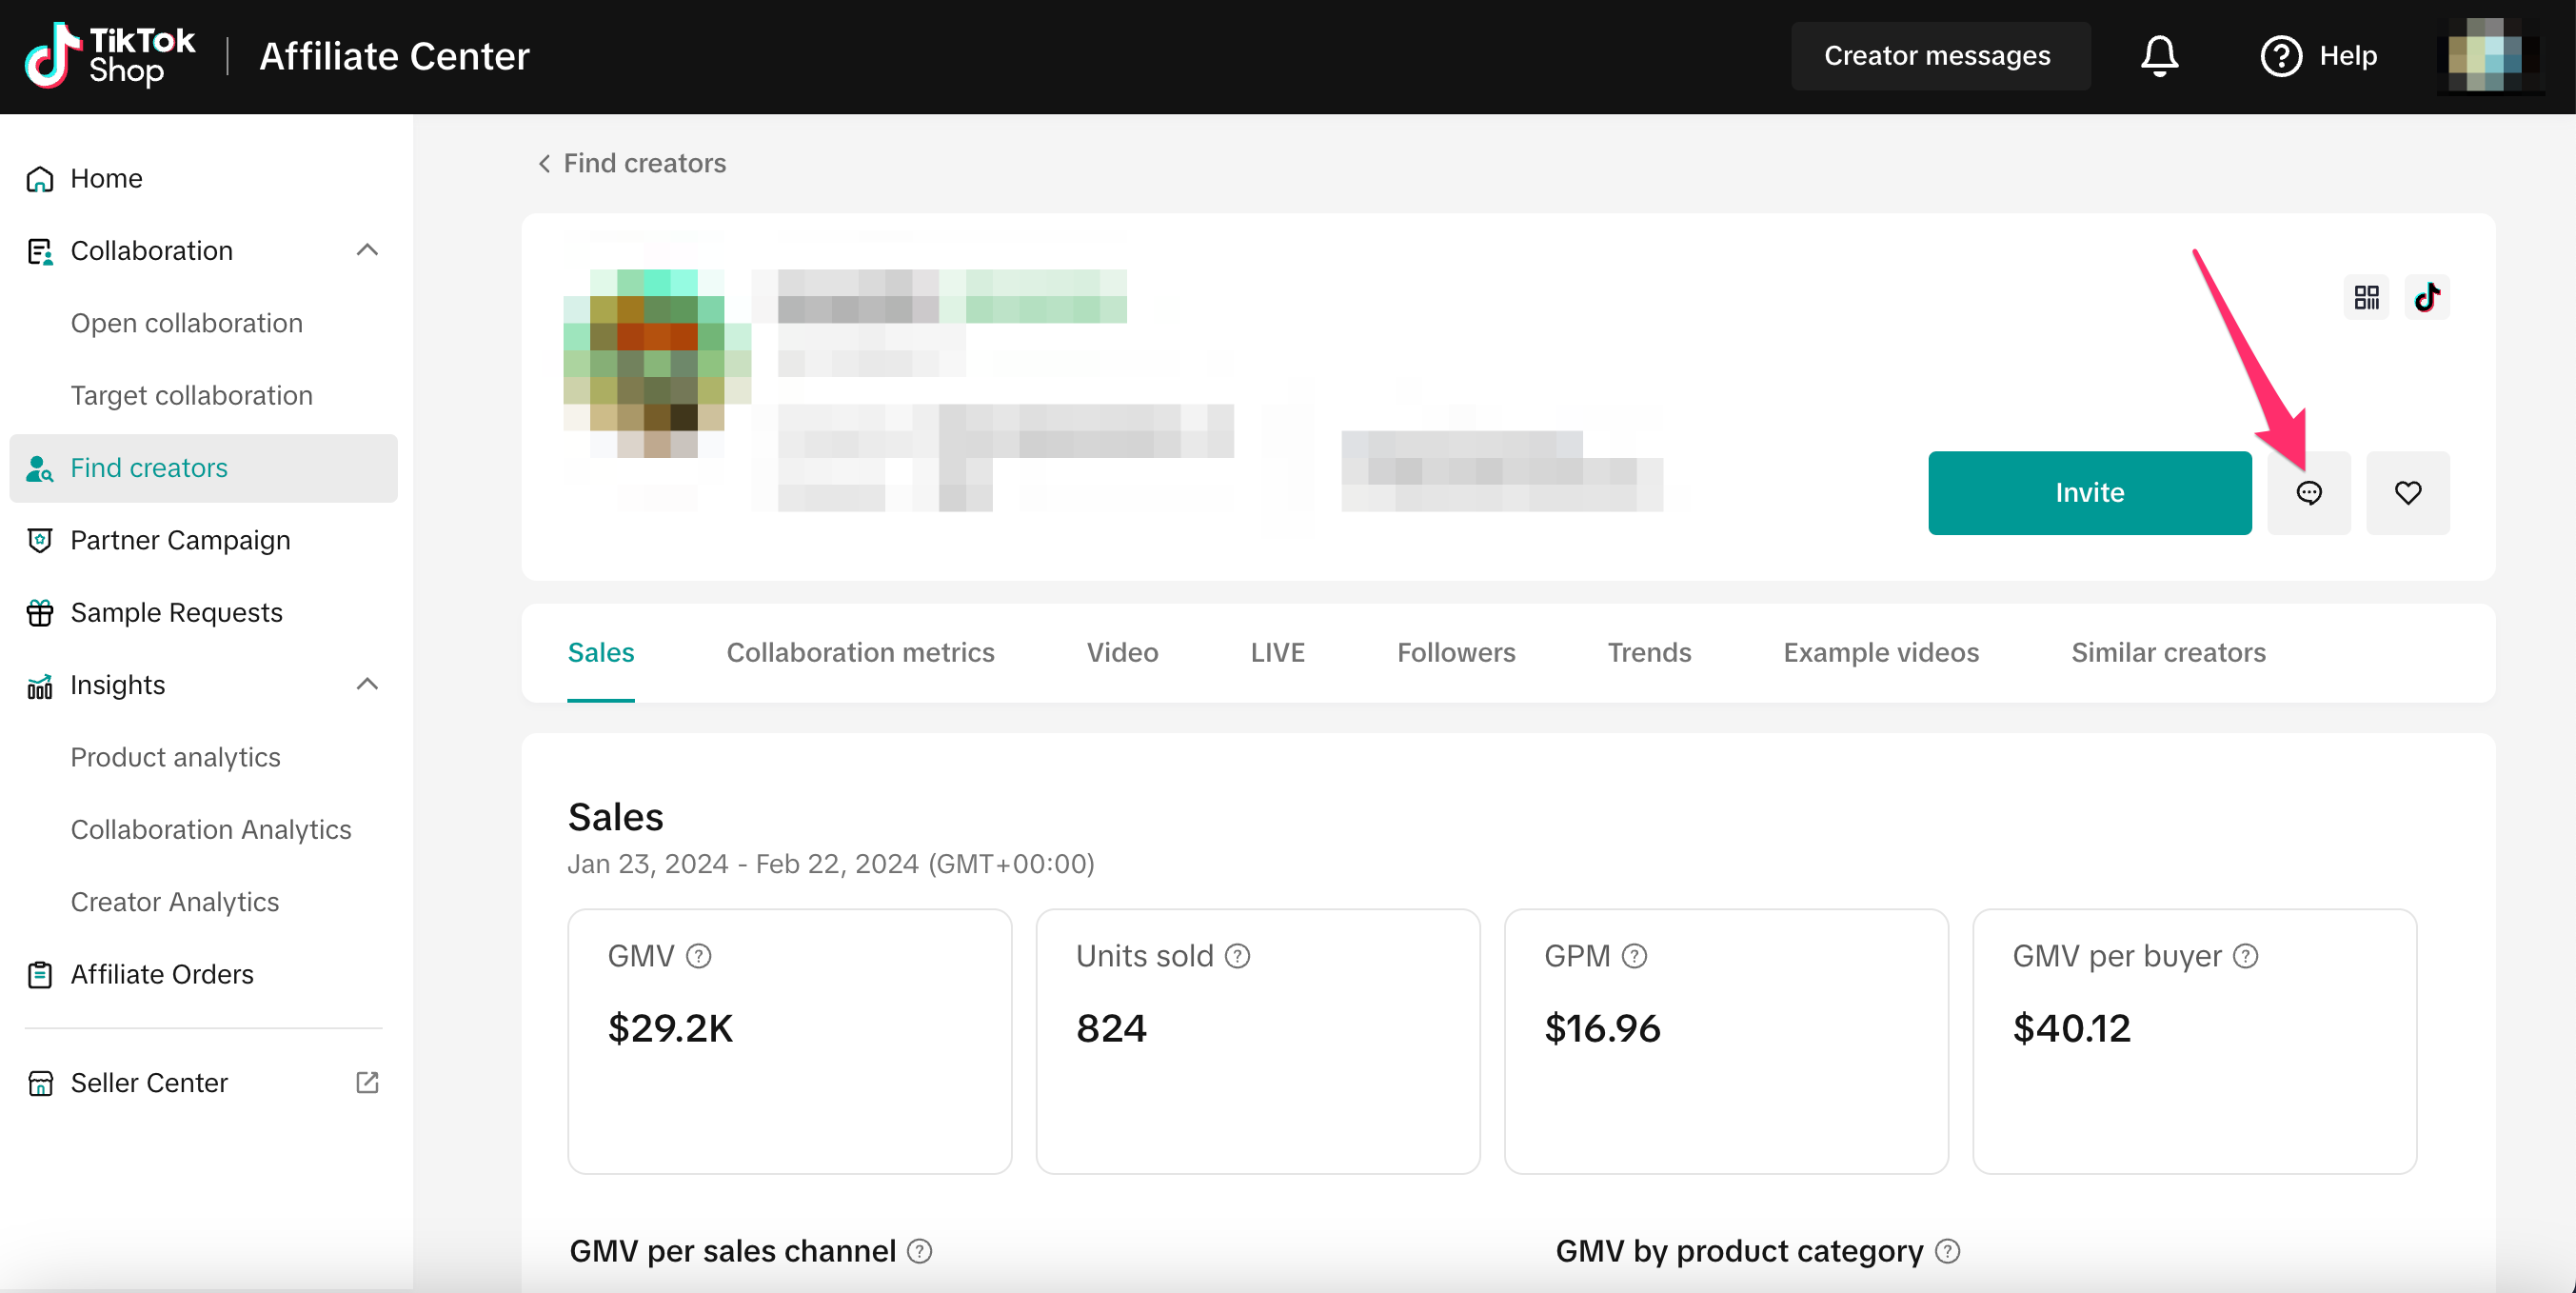Open creator's TikTok profile icon

coord(2427,298)
